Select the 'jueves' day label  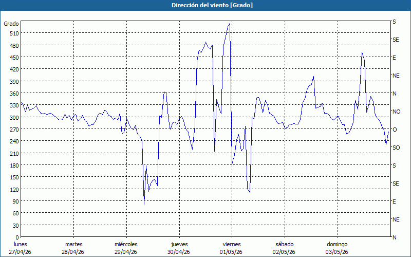[179, 245]
